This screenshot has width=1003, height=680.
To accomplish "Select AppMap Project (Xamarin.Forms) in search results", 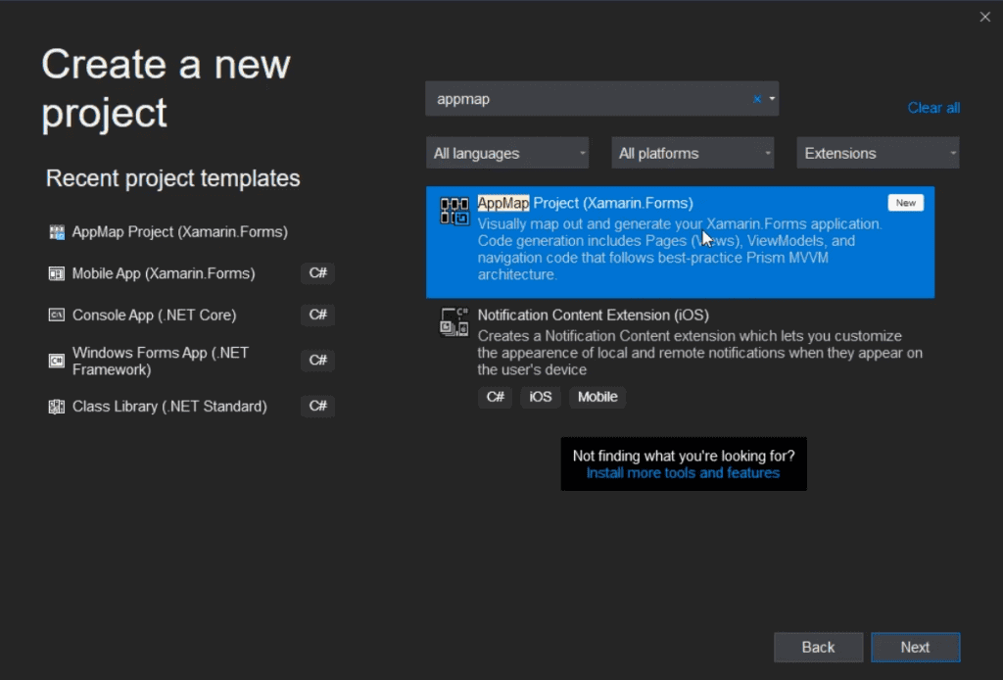I will coord(680,242).
